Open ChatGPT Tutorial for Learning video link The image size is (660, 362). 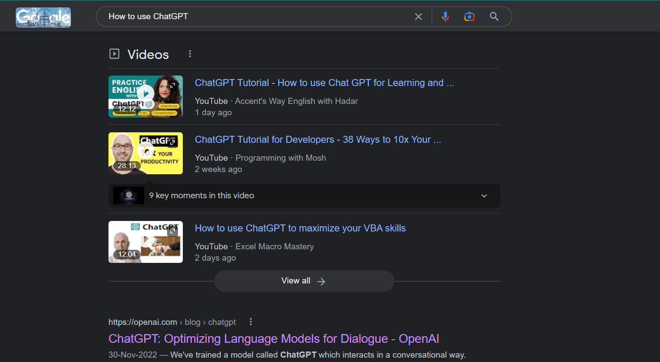tap(325, 83)
